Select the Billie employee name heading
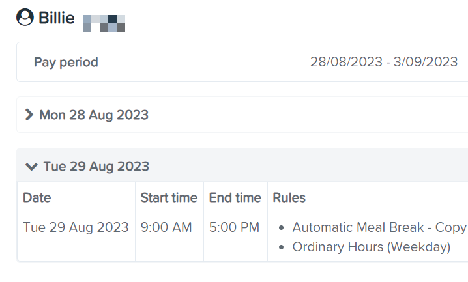468x282 pixels. click(57, 18)
